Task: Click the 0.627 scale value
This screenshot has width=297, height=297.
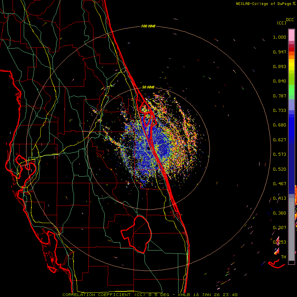Action: tap(280, 140)
